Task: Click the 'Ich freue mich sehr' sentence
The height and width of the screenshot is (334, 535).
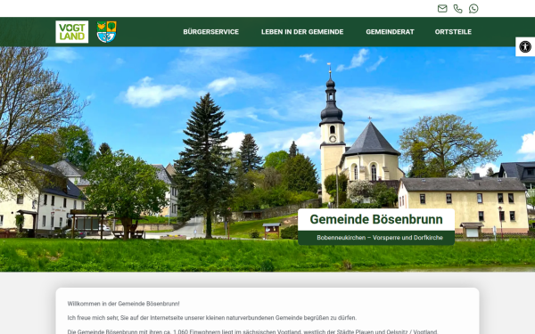Action: click(212, 318)
